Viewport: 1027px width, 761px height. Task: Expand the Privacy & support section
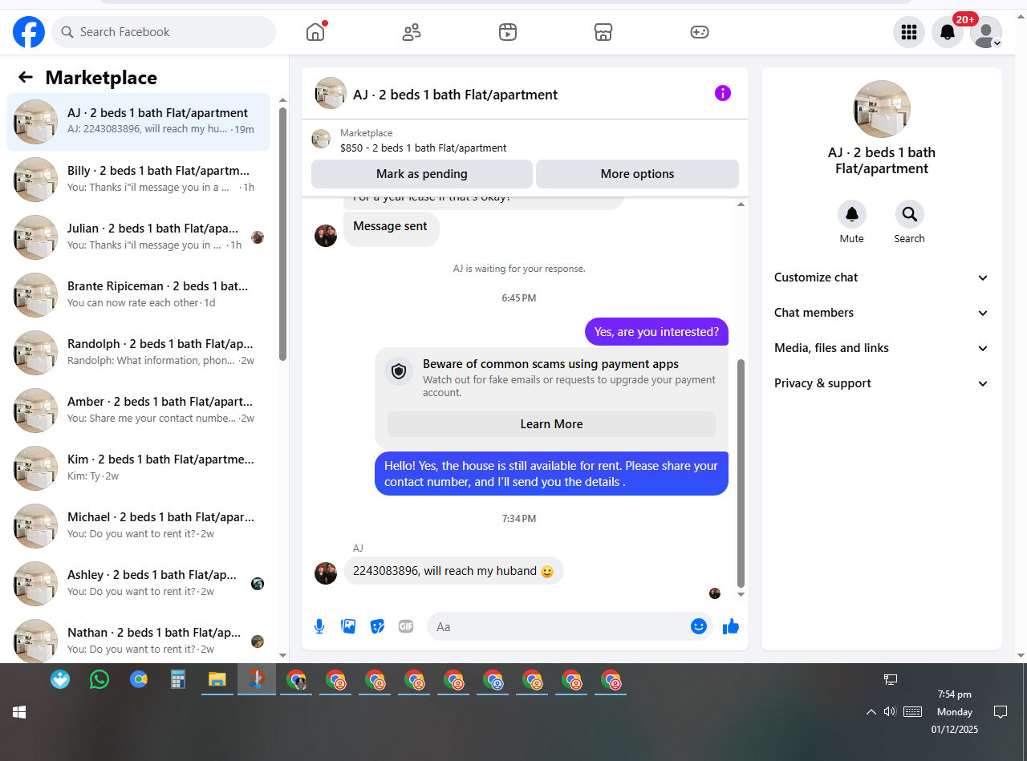[x=881, y=383]
